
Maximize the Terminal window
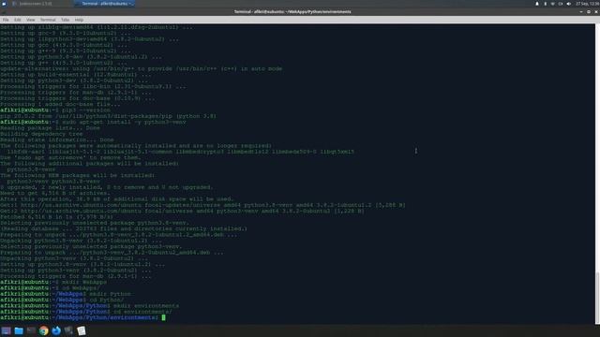point(589,12)
